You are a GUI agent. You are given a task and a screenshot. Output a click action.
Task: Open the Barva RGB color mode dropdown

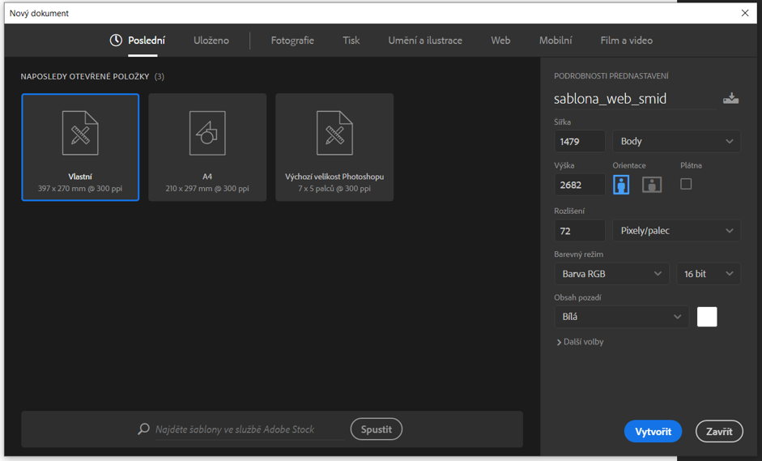[611, 274]
